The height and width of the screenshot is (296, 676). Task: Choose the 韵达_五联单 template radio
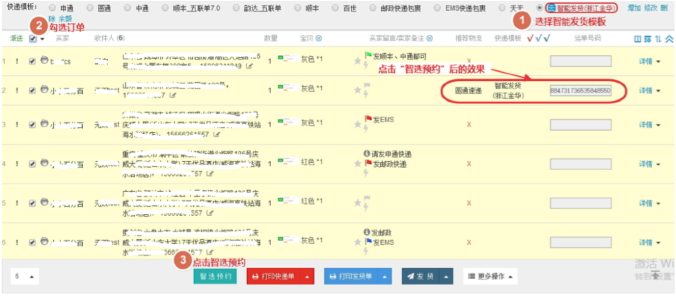tap(236, 8)
